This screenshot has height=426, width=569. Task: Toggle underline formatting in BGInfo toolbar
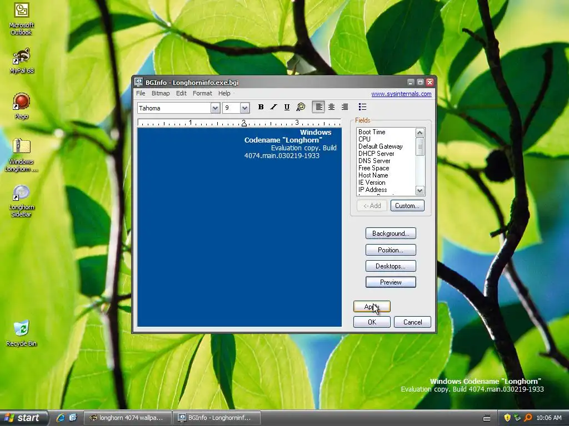(287, 107)
